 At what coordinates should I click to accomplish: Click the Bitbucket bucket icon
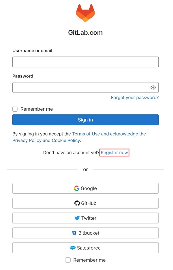(74, 233)
